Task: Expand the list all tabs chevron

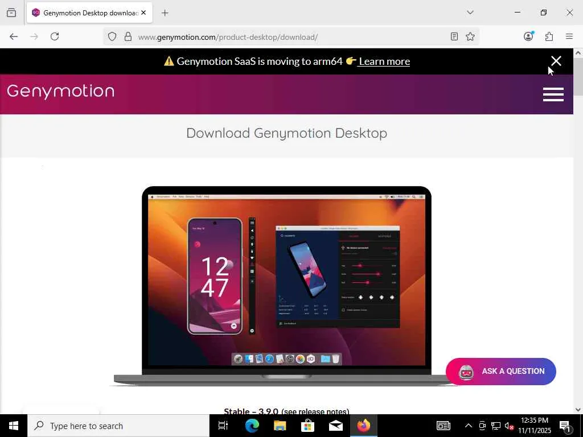Action: pos(470,13)
